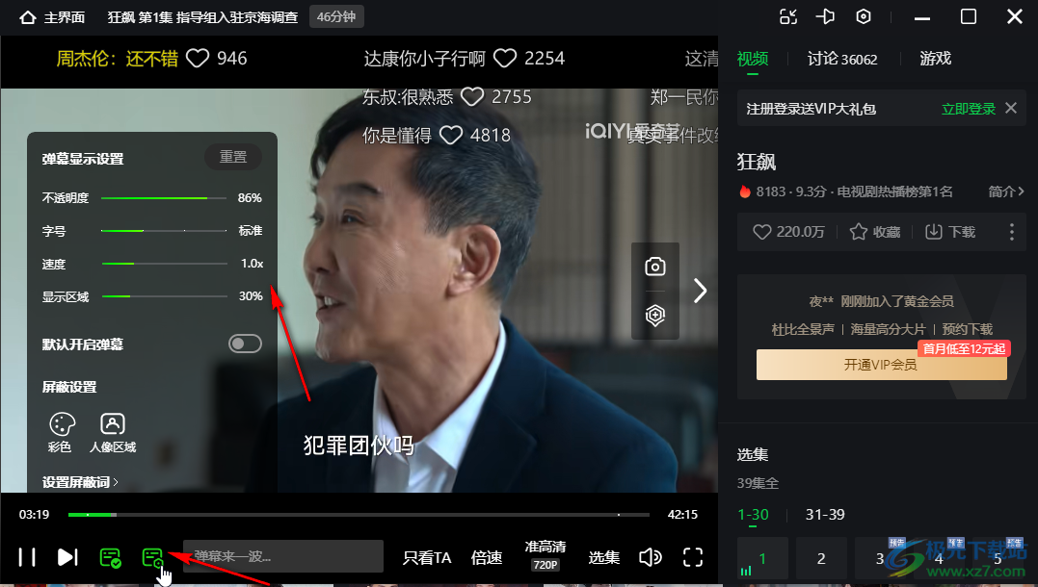Screen dimensions: 1038x587
Task: Toggle 彩色 danmaku blocking
Action: point(61,433)
